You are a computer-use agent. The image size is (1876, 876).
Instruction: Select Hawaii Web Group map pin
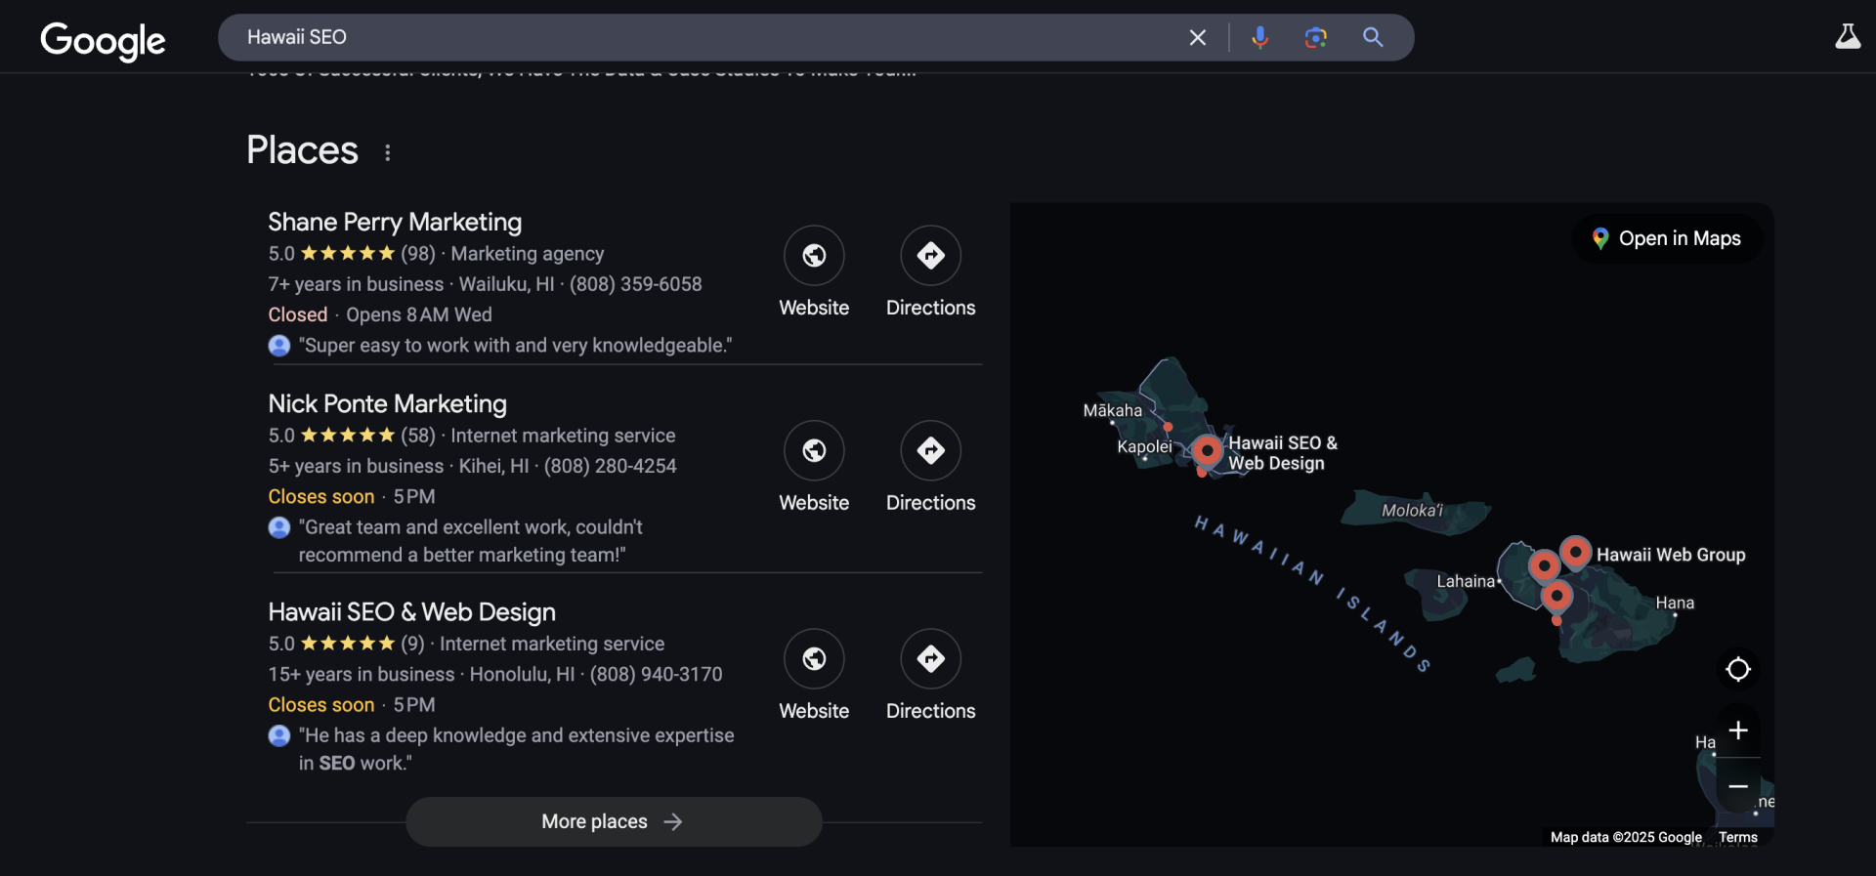(x=1575, y=552)
